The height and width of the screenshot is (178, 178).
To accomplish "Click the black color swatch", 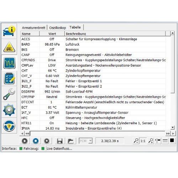I will [x=172, y=141].
